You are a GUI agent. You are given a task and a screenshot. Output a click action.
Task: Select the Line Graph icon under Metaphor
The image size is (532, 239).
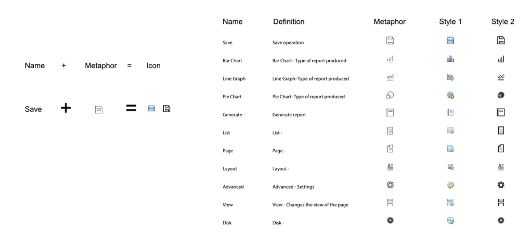tap(390, 76)
